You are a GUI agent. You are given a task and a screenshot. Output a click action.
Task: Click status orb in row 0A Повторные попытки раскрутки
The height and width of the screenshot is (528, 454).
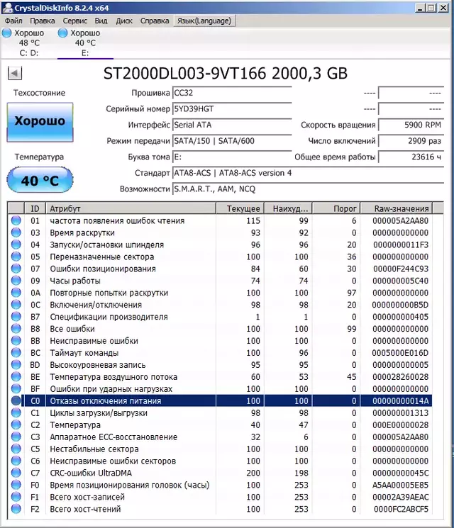point(16,293)
